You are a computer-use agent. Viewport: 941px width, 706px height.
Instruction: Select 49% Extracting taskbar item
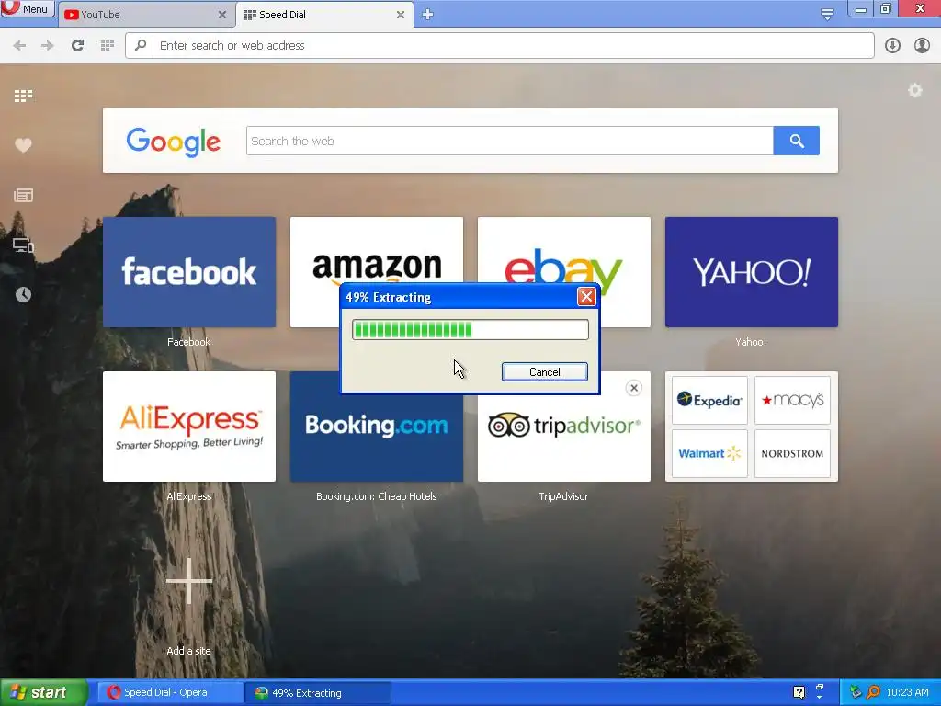click(x=318, y=693)
